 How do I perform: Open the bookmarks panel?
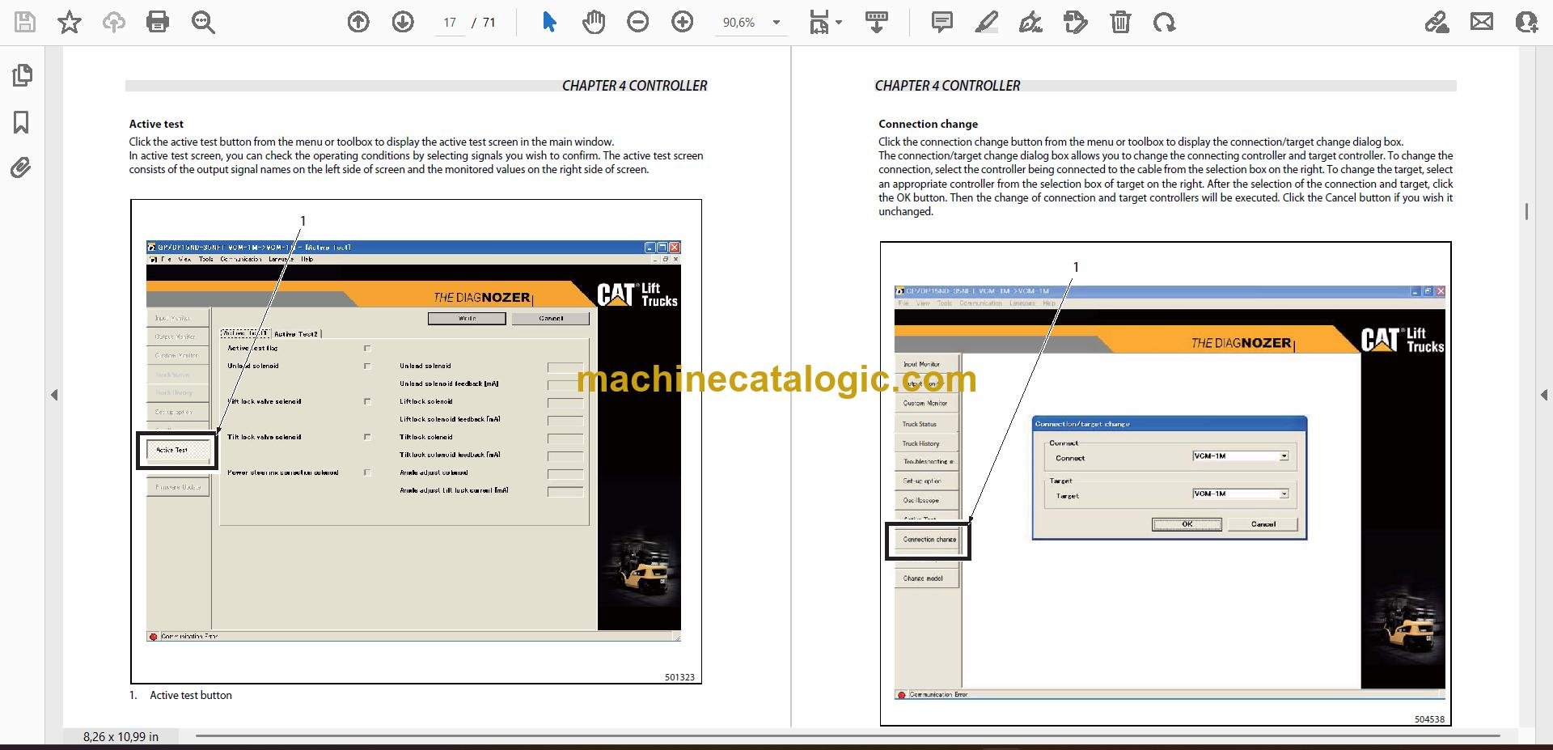[x=21, y=122]
